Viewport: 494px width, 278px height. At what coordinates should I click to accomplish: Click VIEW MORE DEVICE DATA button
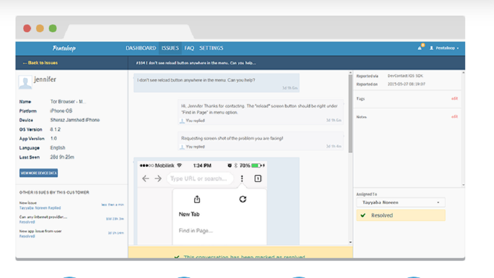(38, 173)
